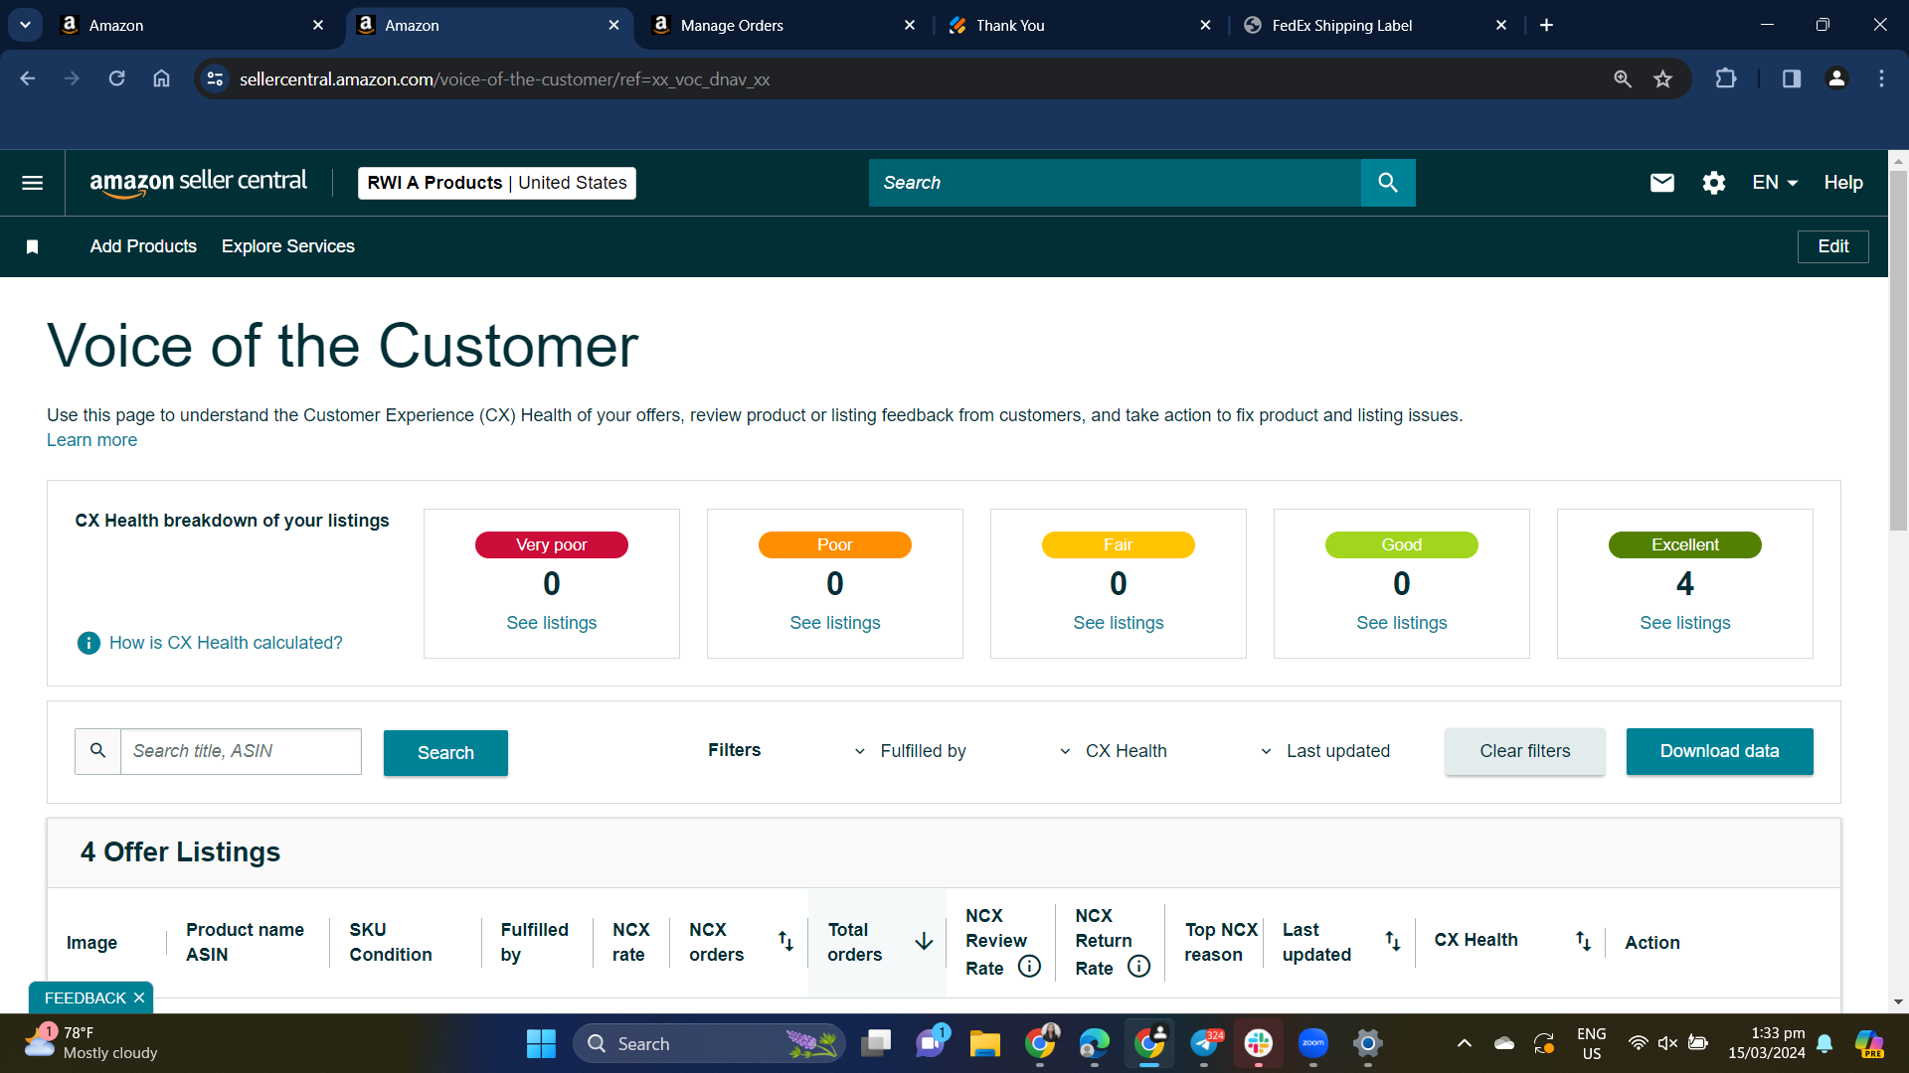
Task: Click the Edit button in navigation bar
Action: (x=1833, y=246)
